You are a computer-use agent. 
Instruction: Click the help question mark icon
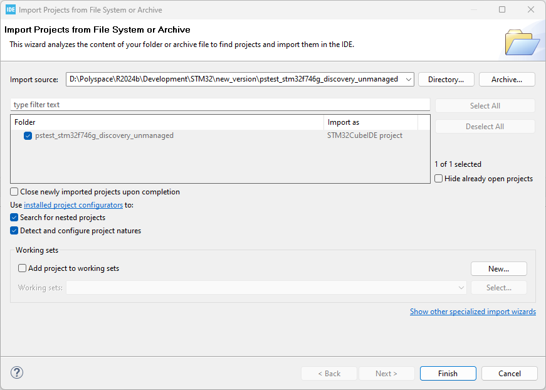(x=17, y=372)
